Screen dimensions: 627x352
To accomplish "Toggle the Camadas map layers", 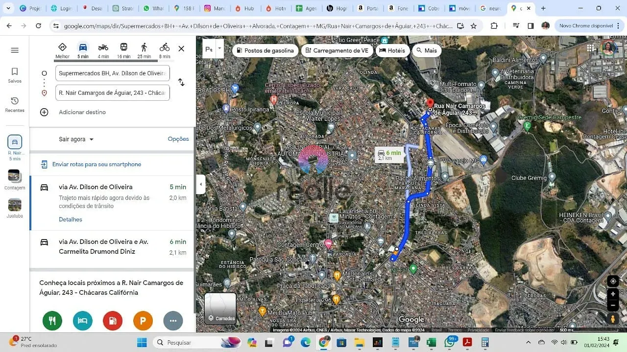I will (x=220, y=308).
